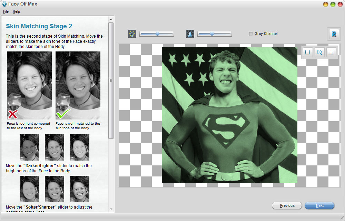Viewport: 345px width, 221px height.
Task: Zoom in with the plus icon
Action: [331, 52]
